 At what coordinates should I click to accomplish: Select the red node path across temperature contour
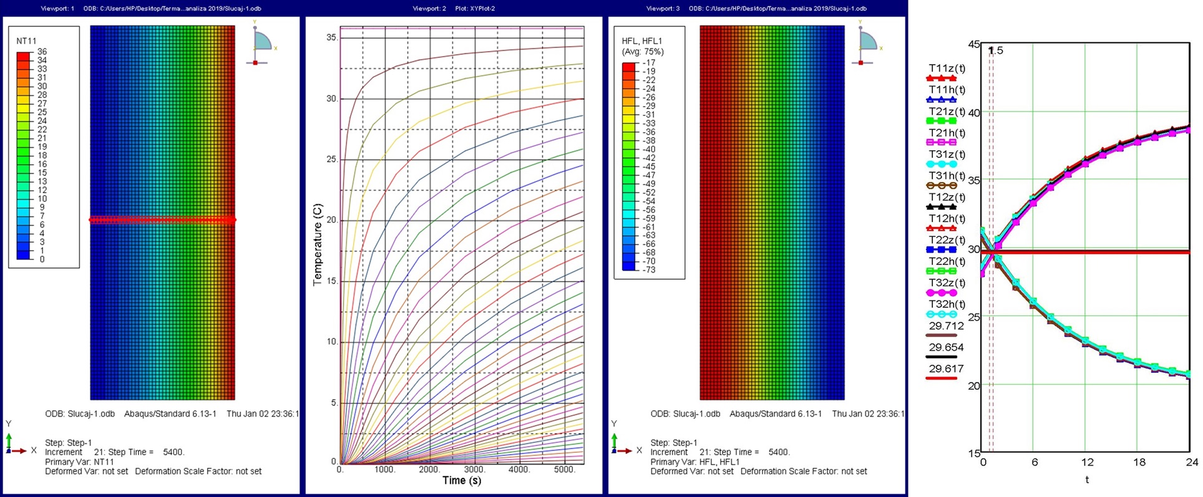[x=162, y=220]
